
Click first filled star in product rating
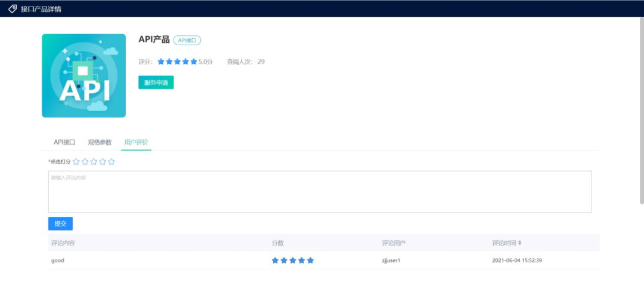[161, 61]
